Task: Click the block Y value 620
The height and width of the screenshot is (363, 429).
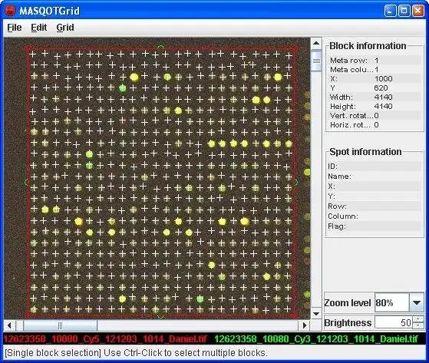Action: click(x=381, y=88)
